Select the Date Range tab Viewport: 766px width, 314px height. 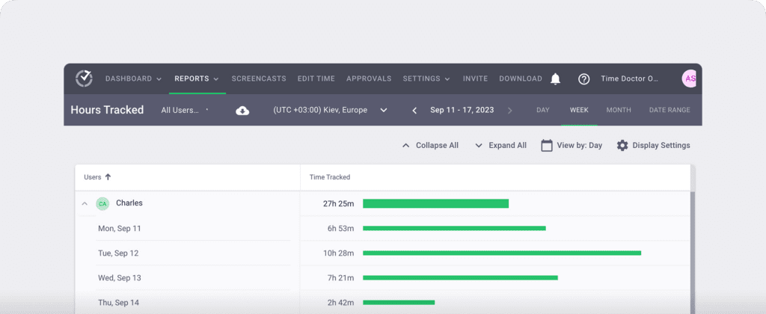pos(669,110)
